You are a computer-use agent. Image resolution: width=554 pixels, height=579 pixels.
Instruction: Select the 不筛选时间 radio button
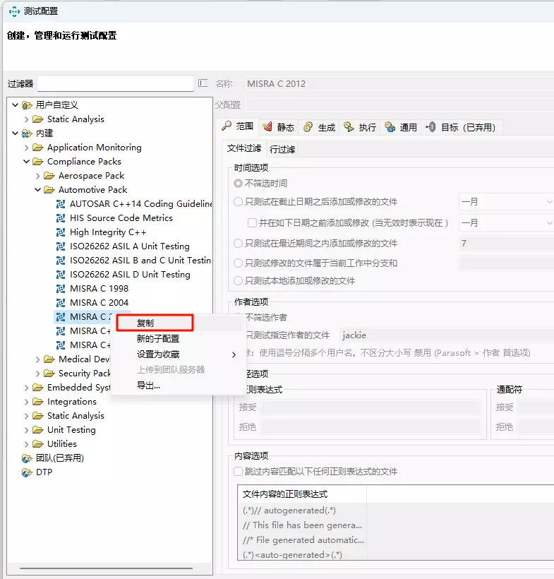(239, 184)
